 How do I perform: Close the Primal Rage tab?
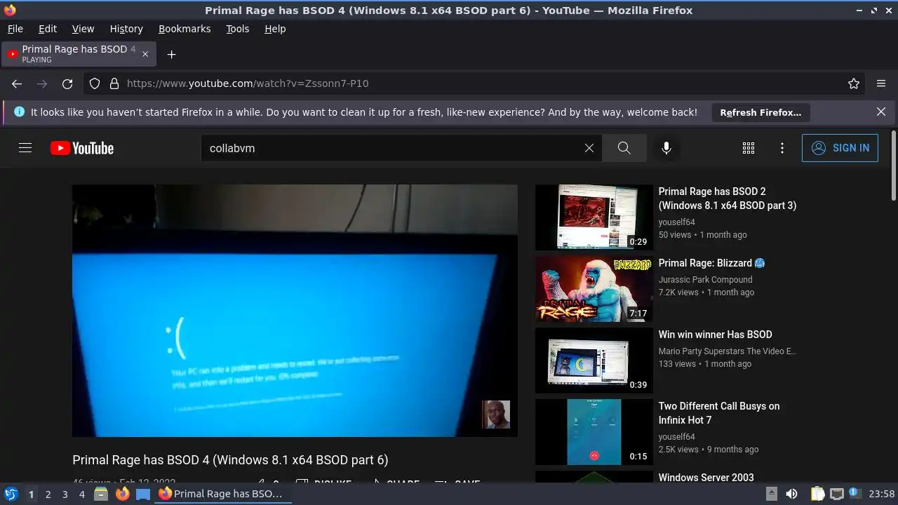[145, 54]
